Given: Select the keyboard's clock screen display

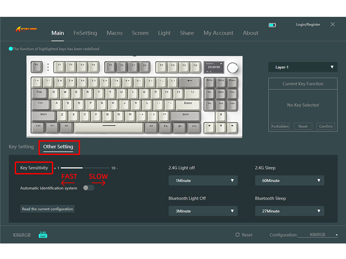Looking at the screenshot, I should coord(214,67).
